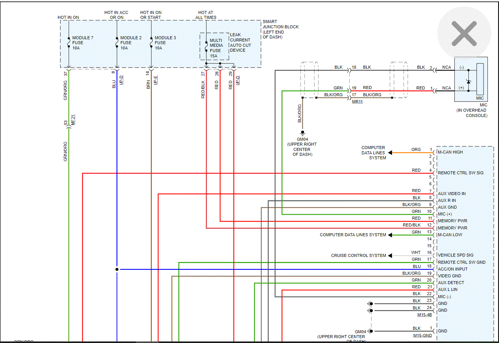Click the REMOTE CTRL SW SIG pin label
499x343 pixels.
coord(461,173)
